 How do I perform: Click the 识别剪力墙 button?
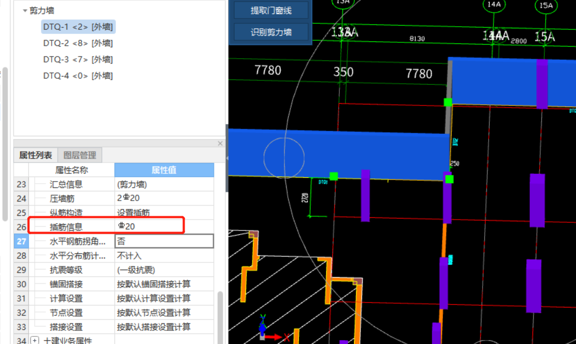coord(271,32)
